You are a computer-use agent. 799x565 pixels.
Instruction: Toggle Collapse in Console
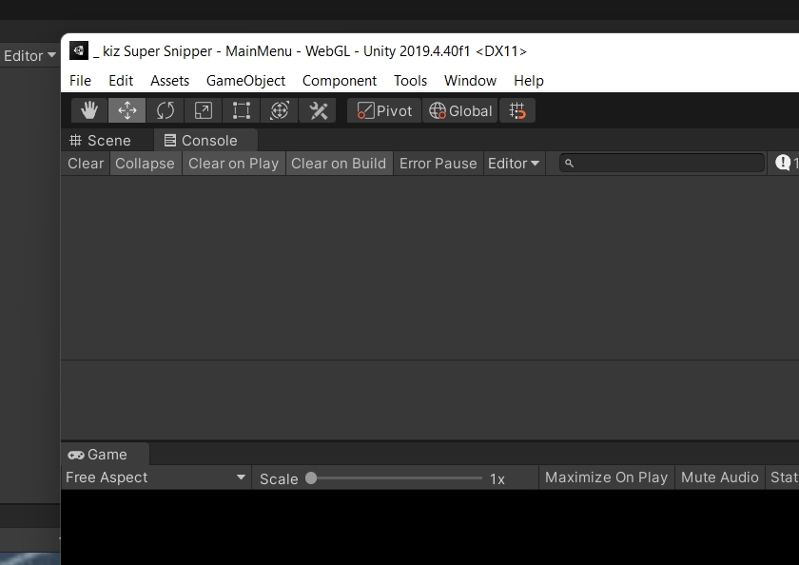coord(145,164)
